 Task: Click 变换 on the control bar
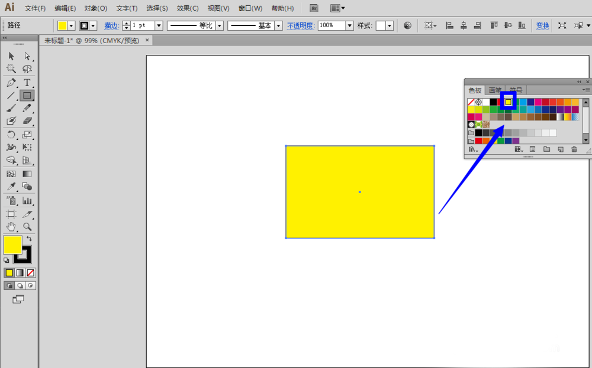point(542,25)
